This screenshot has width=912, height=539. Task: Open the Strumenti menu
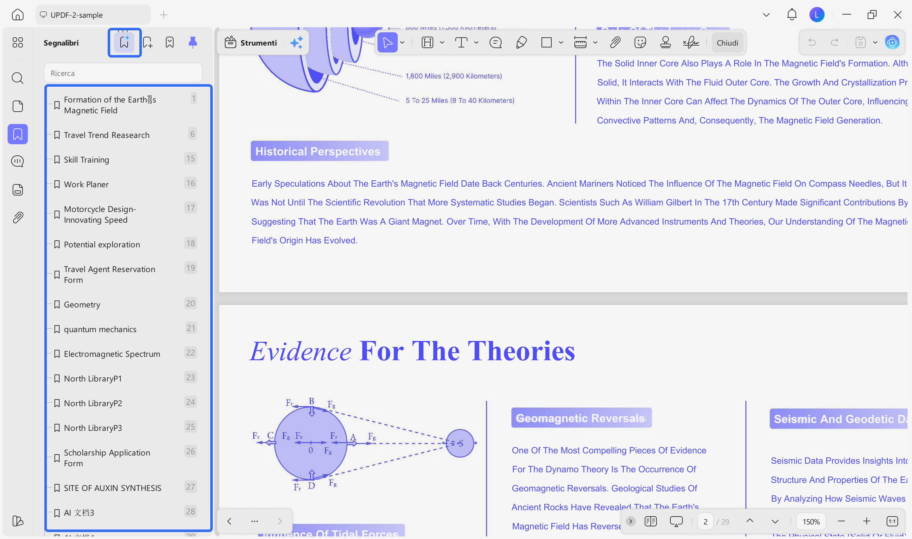(x=251, y=42)
